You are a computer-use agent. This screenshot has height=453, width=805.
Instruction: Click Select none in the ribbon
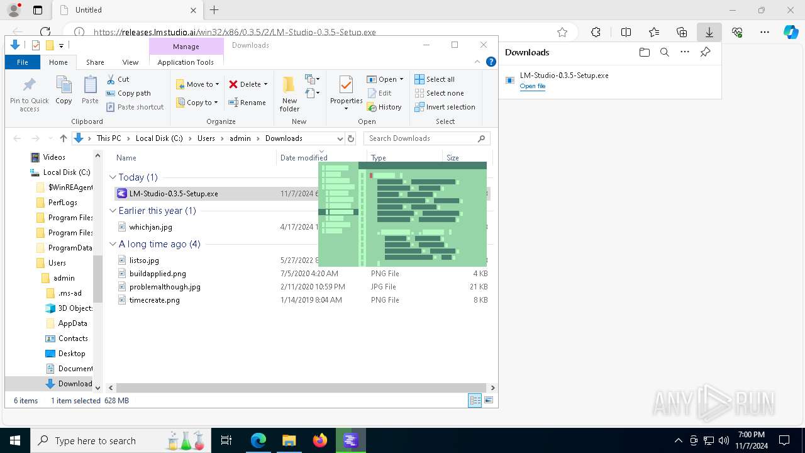point(439,93)
